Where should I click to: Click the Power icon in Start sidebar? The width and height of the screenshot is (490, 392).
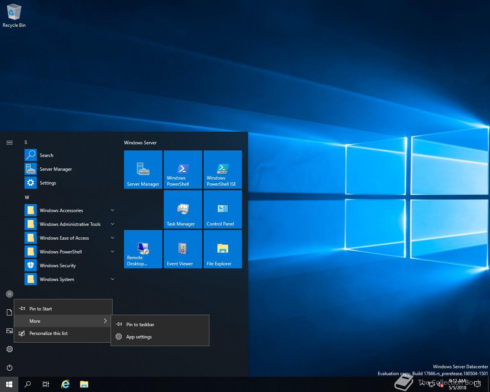click(10, 367)
